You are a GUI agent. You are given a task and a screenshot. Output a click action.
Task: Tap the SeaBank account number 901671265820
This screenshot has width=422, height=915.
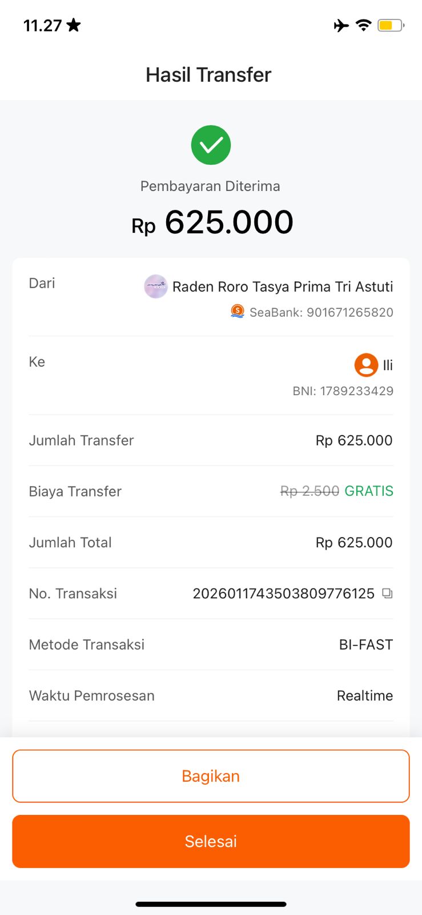349,312
